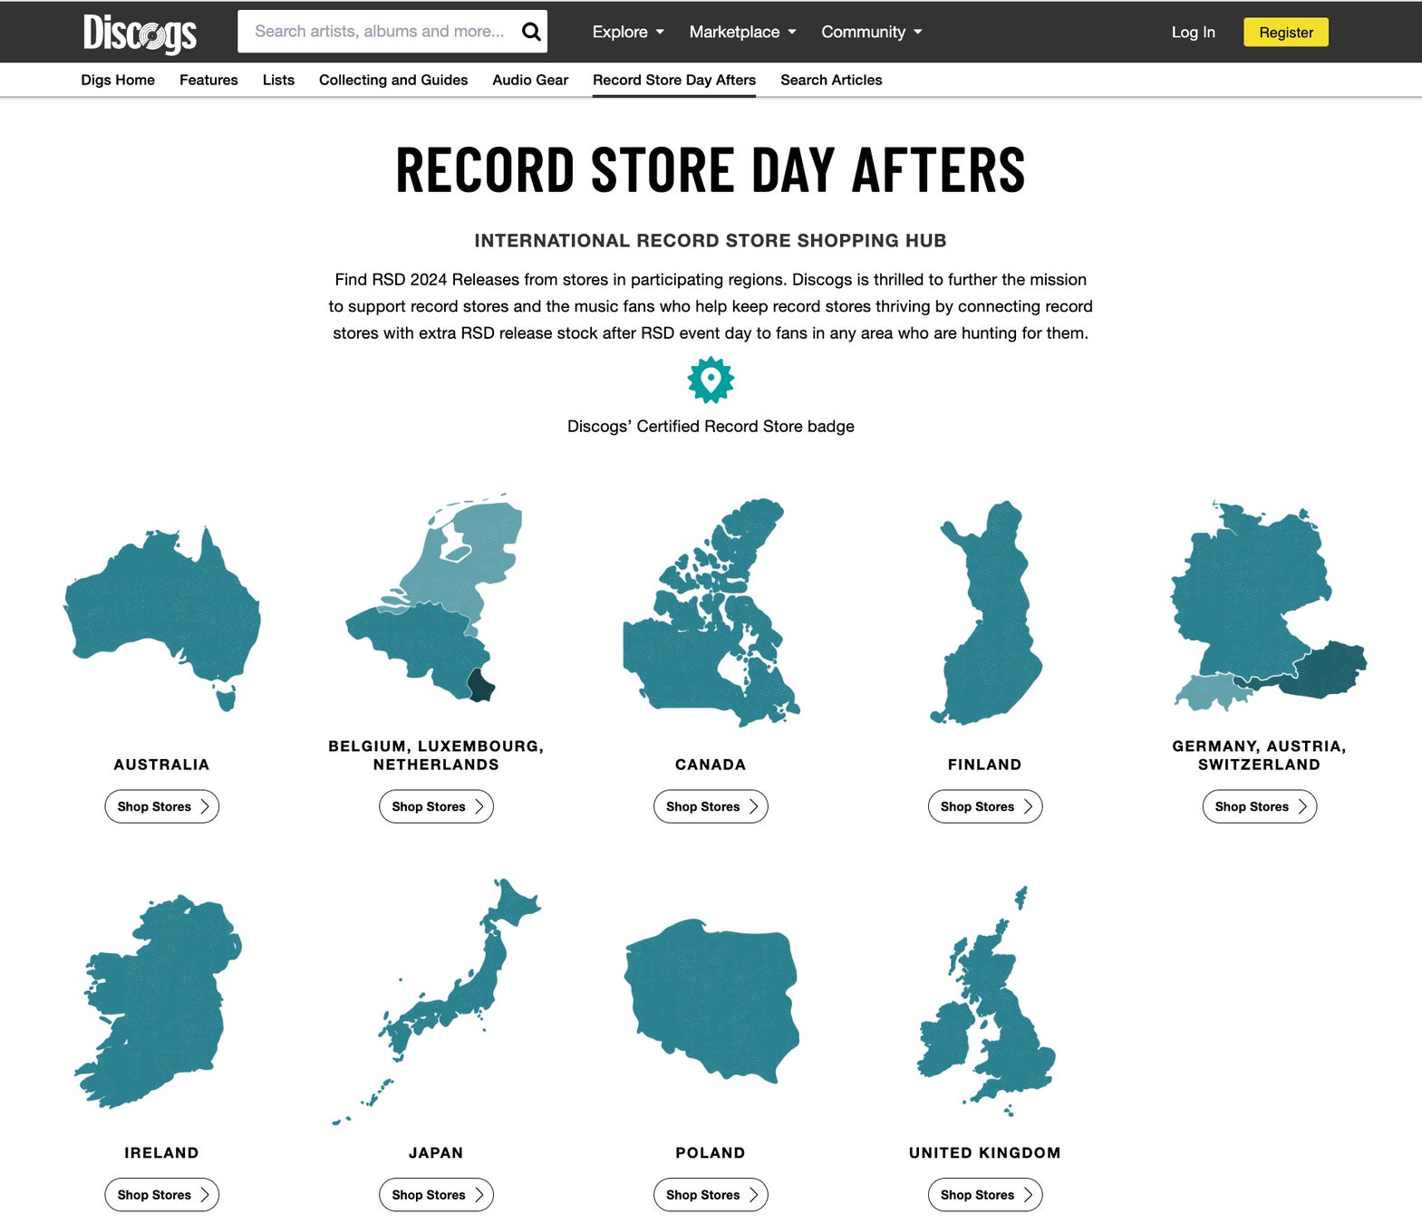Screen dimensions: 1422x1223
Task: Click the Ireland map image
Action: tap(159, 1001)
